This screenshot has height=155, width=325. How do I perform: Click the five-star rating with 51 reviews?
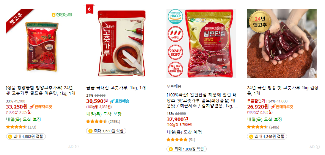(177, 140)
